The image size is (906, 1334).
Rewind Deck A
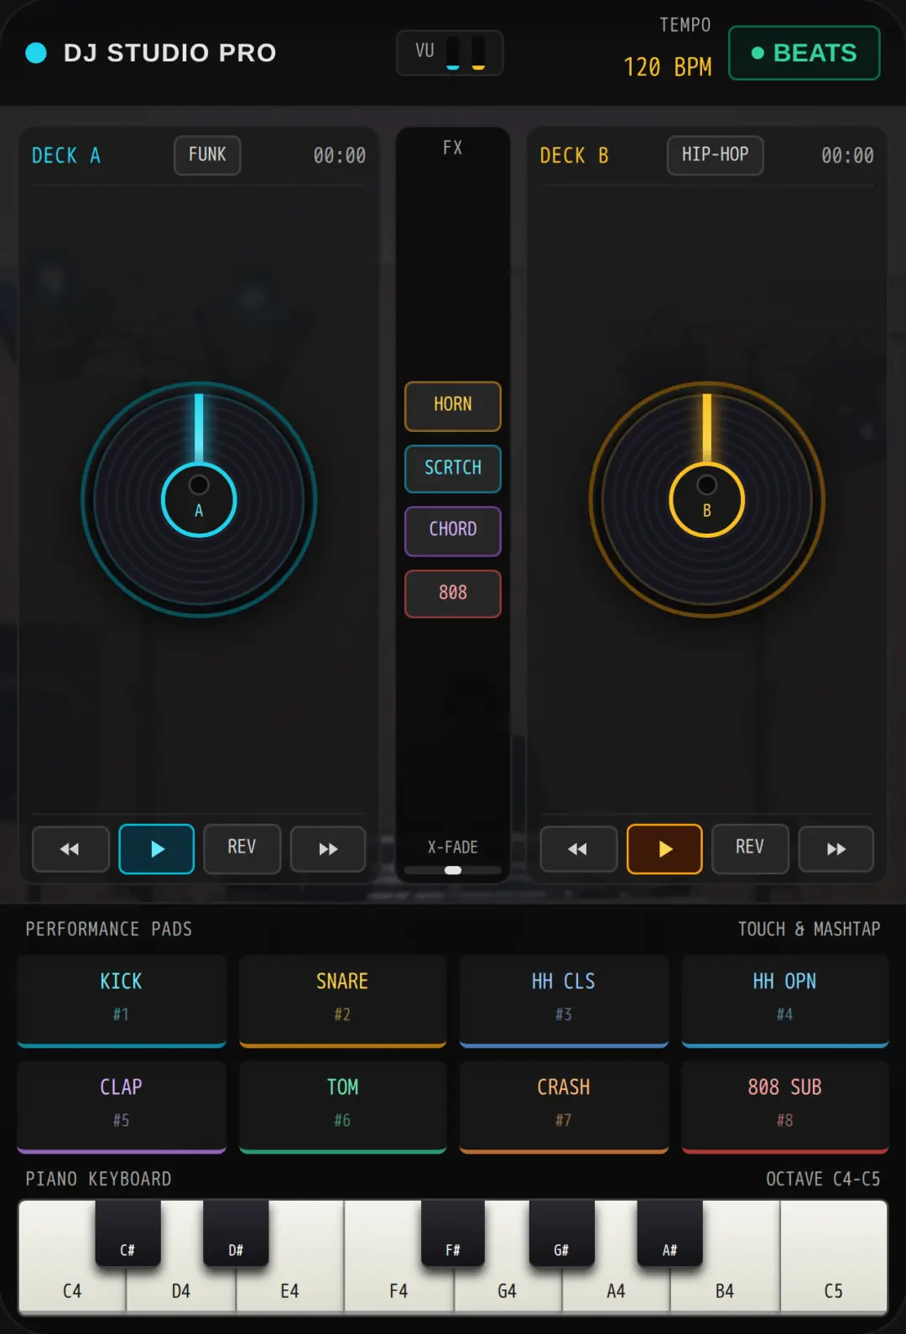click(x=70, y=849)
